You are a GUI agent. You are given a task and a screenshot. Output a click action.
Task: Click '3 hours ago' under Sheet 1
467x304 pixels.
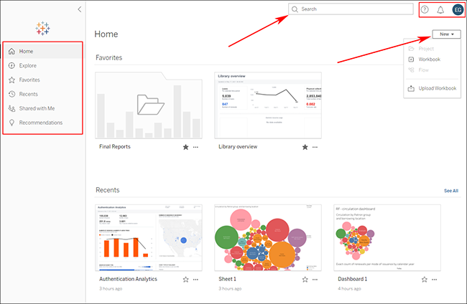230,288
